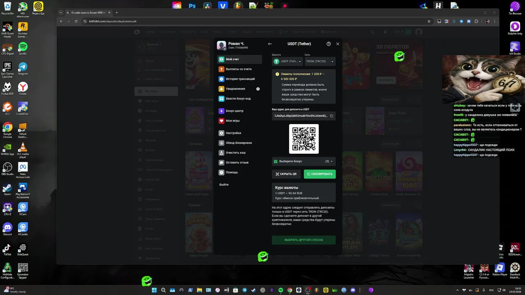Click the browser back arrow
The height and width of the screenshot is (295, 525).
[62, 21]
